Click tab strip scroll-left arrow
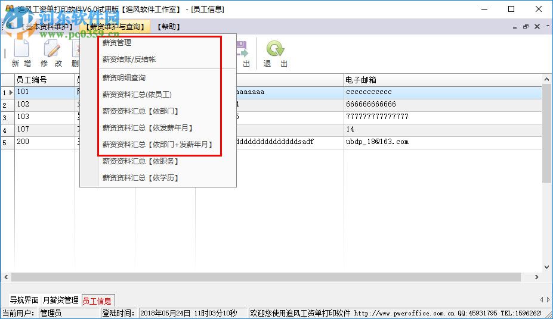Screen dimensions: 553x319 541,299
